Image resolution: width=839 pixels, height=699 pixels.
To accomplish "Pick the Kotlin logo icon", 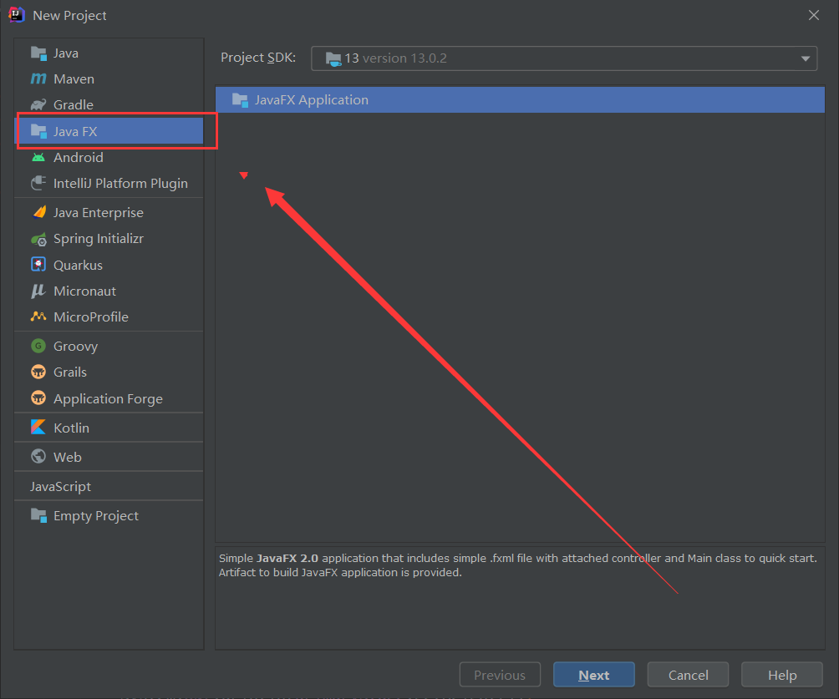I will click(38, 428).
